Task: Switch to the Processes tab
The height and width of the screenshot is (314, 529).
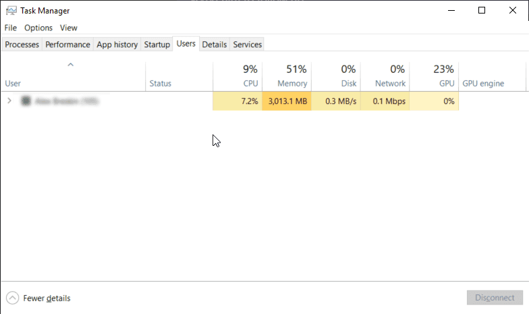Action: (x=22, y=45)
